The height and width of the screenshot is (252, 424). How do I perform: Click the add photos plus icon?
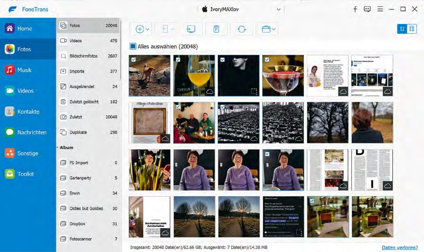140,29
